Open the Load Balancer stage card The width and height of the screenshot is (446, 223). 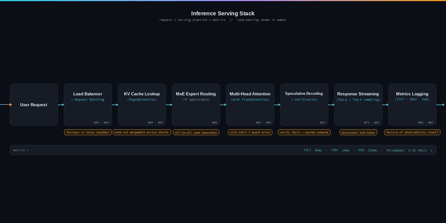(88, 105)
